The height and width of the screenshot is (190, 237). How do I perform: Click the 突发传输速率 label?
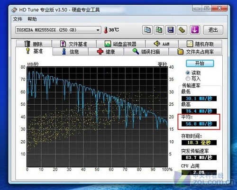click(x=195, y=151)
